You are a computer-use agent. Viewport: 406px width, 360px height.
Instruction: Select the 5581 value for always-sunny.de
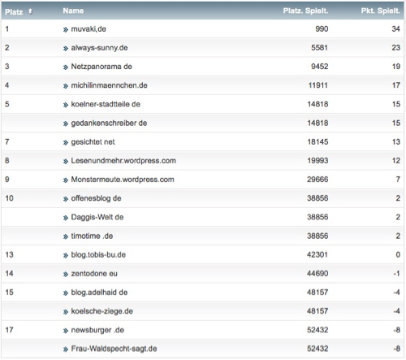pyautogui.click(x=319, y=48)
